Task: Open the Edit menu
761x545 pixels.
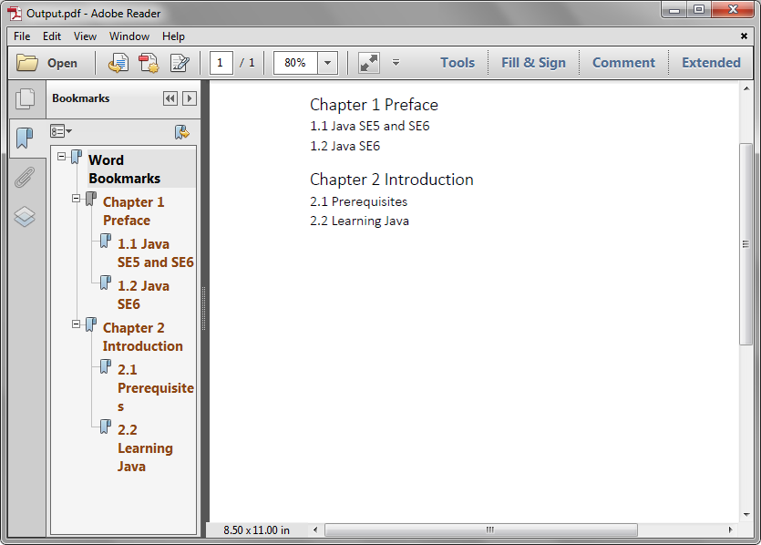Action: [52, 36]
